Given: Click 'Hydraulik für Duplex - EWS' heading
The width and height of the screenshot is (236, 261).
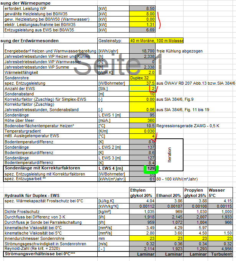Looking at the screenshot, I should (32, 195).
